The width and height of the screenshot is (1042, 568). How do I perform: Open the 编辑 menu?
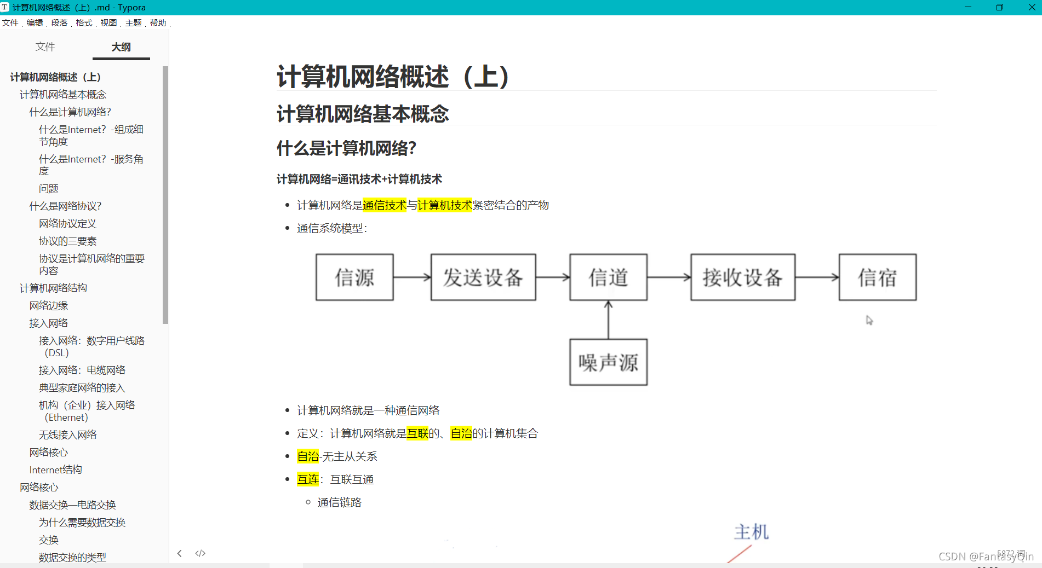coord(35,23)
